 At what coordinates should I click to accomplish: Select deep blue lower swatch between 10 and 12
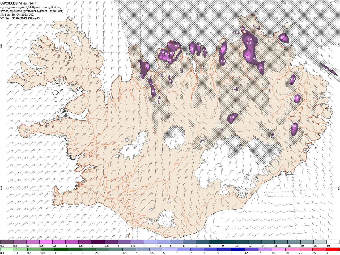coord(238,249)
